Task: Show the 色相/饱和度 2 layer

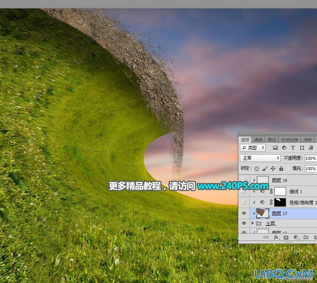Action: pyautogui.click(x=244, y=202)
